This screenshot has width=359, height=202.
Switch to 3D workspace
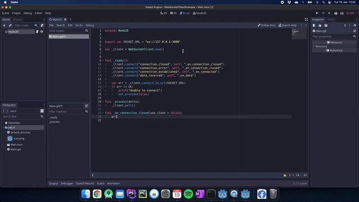173,13
